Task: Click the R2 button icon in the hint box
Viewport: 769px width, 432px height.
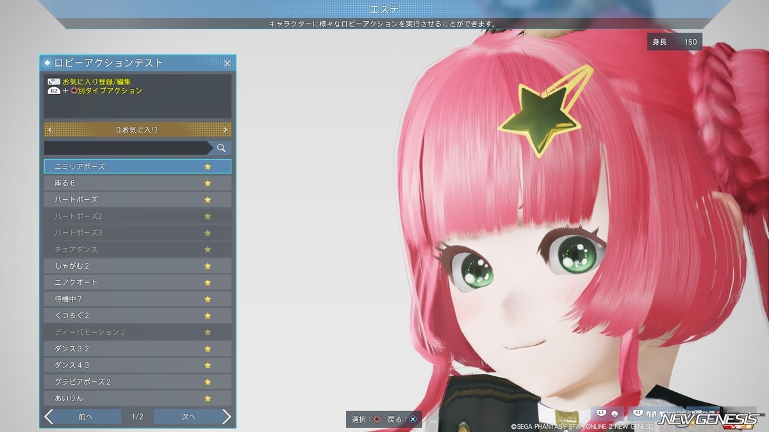Action: coord(54,91)
